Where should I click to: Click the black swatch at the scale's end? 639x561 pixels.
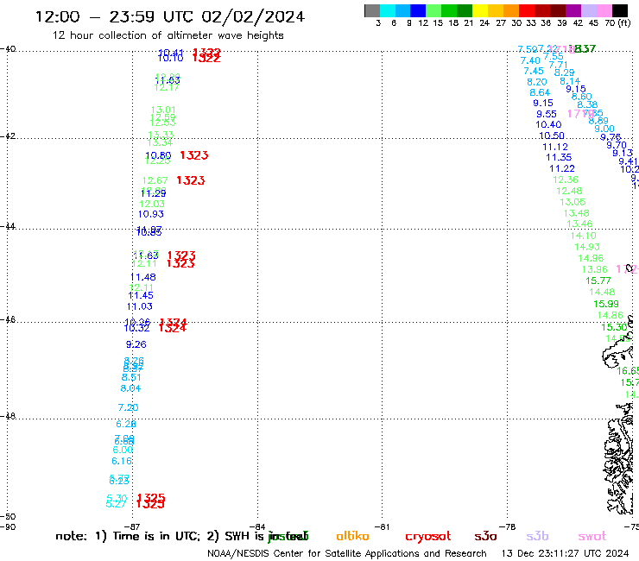[620, 10]
